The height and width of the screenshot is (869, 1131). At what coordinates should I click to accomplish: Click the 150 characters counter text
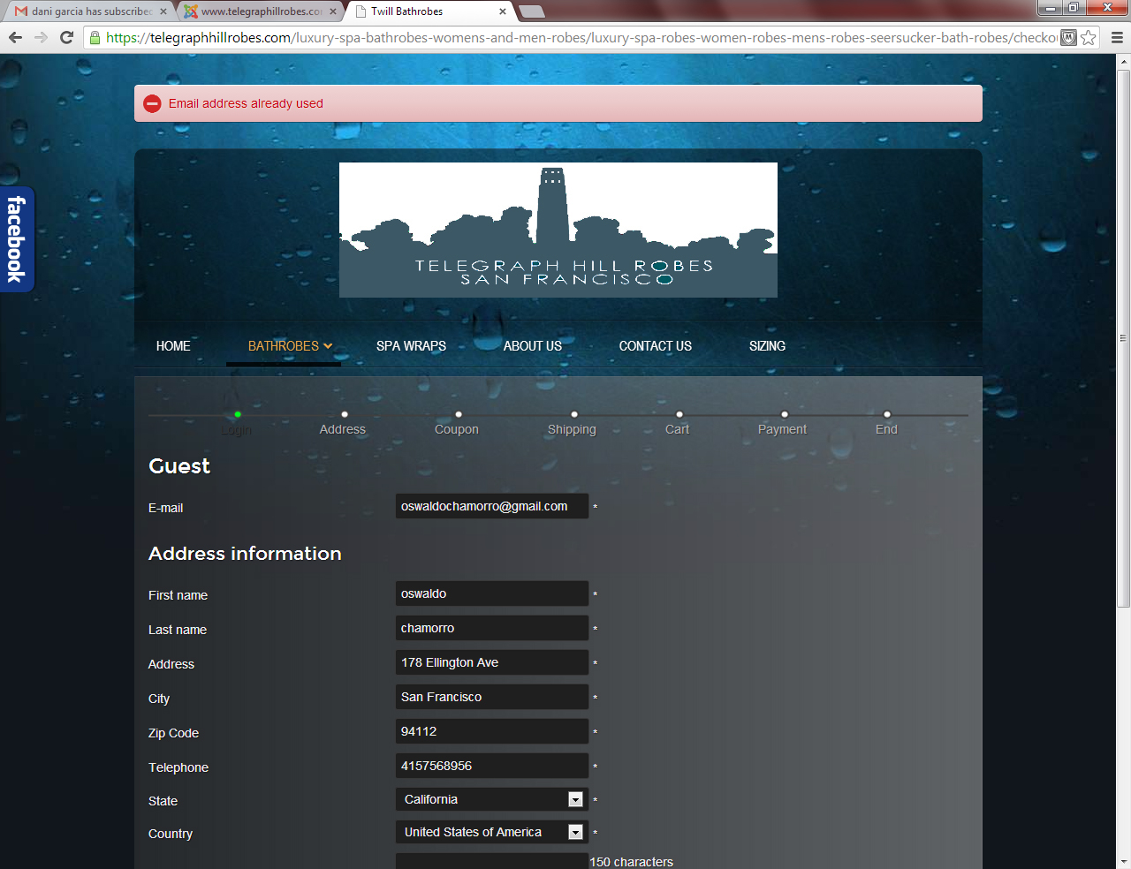coord(632,862)
